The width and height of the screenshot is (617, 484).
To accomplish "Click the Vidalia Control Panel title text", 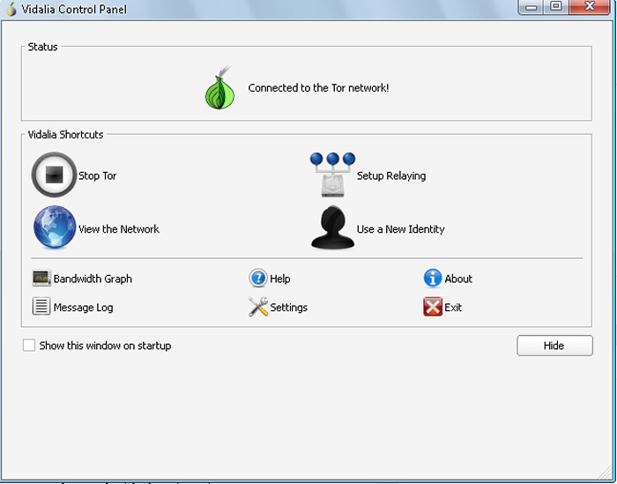I will 74,9.
